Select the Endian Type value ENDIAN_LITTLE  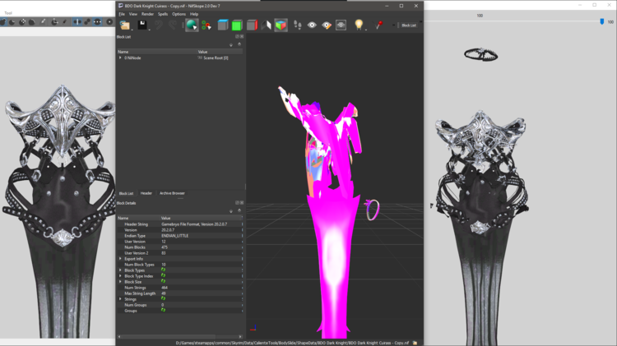[174, 236]
